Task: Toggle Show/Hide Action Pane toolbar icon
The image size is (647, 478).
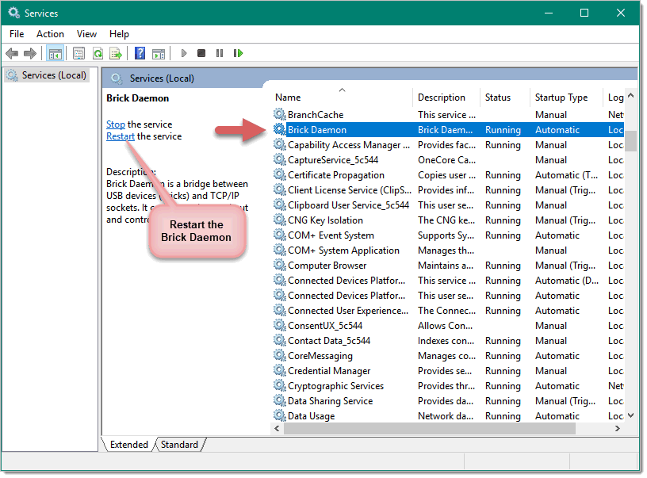Action: pos(159,53)
